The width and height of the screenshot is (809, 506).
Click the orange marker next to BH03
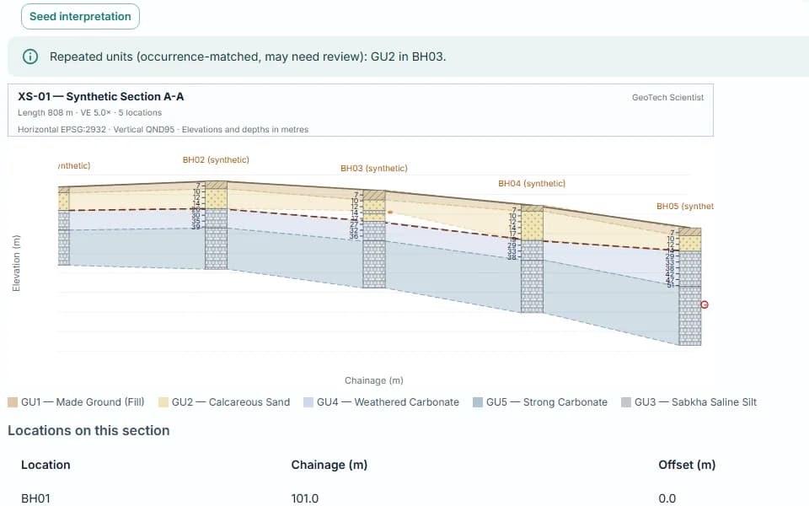(x=390, y=213)
